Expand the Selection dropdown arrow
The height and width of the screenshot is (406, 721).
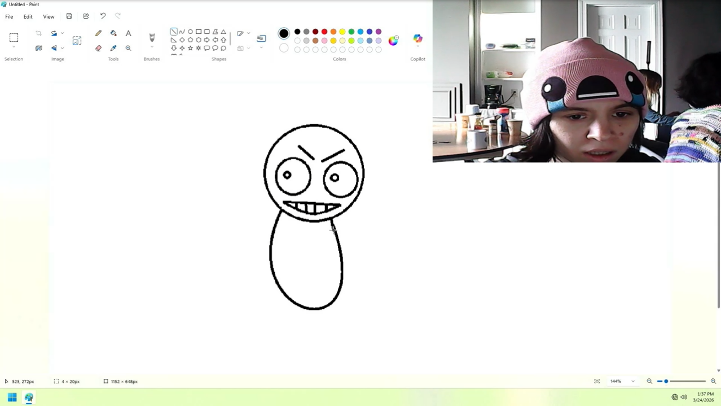pyautogui.click(x=14, y=47)
